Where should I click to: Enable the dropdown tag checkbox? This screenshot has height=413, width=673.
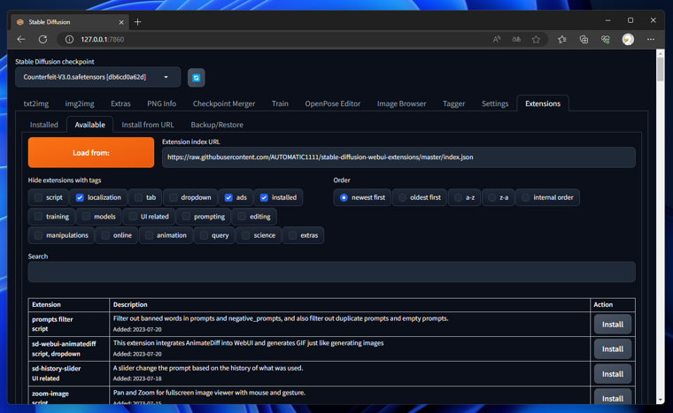173,198
